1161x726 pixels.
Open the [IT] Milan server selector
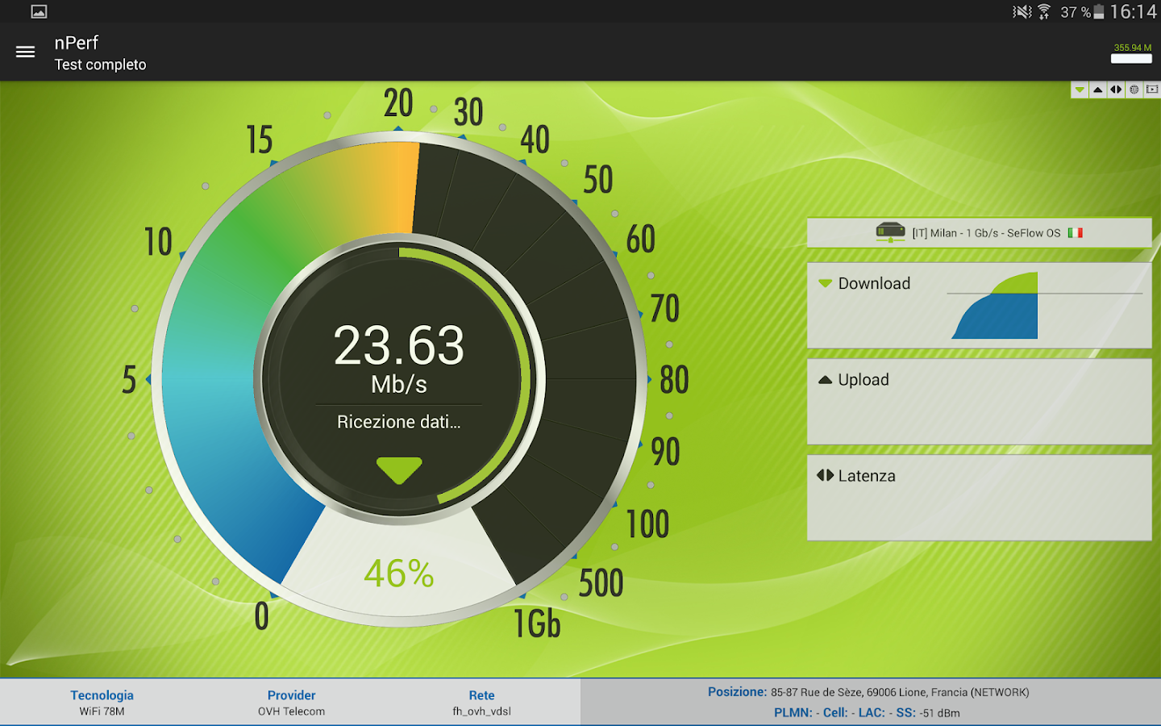979,232
